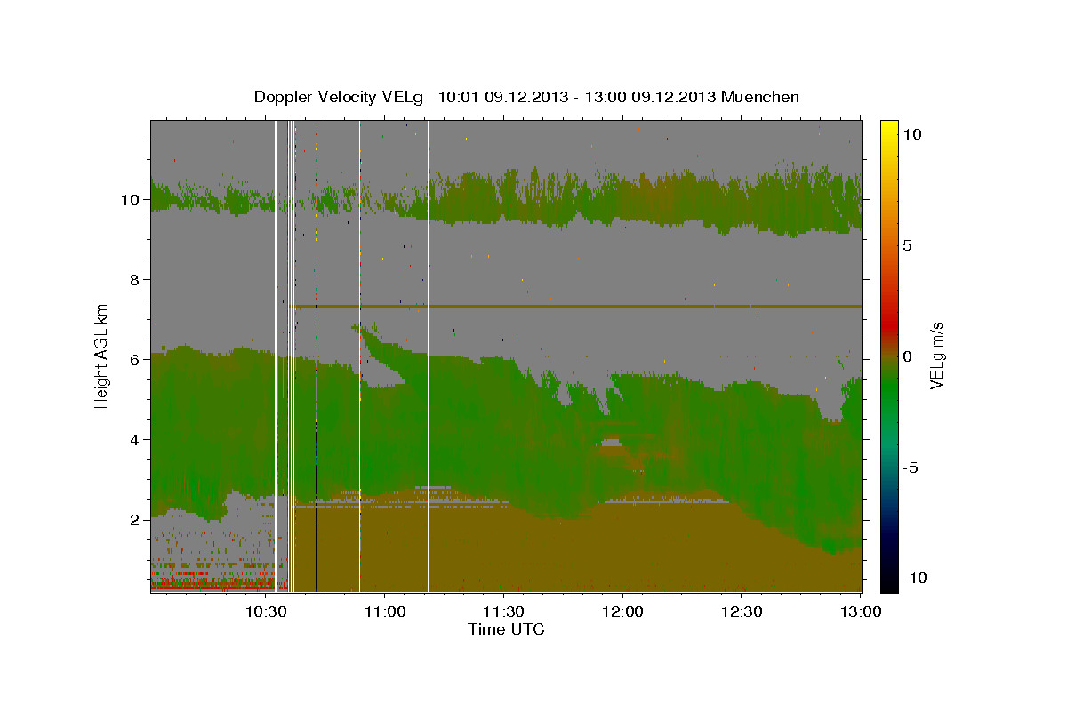Click the colorbar tick label -5
The image size is (1067, 711).
[x=911, y=467]
